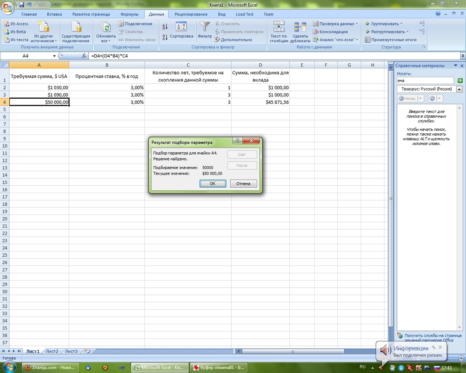
Task: Open Тезаурус: Русский (Россия) dropdown
Action: pyautogui.click(x=460, y=89)
